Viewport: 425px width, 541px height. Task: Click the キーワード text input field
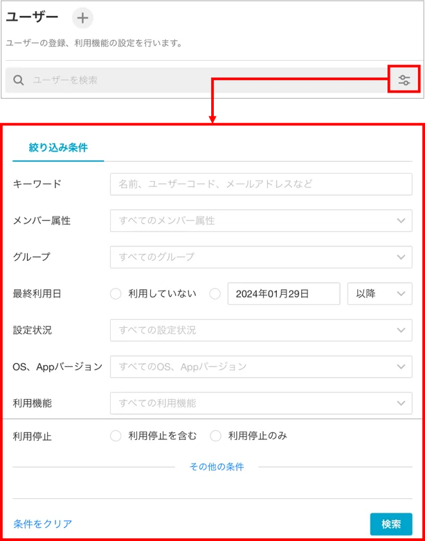point(261,184)
